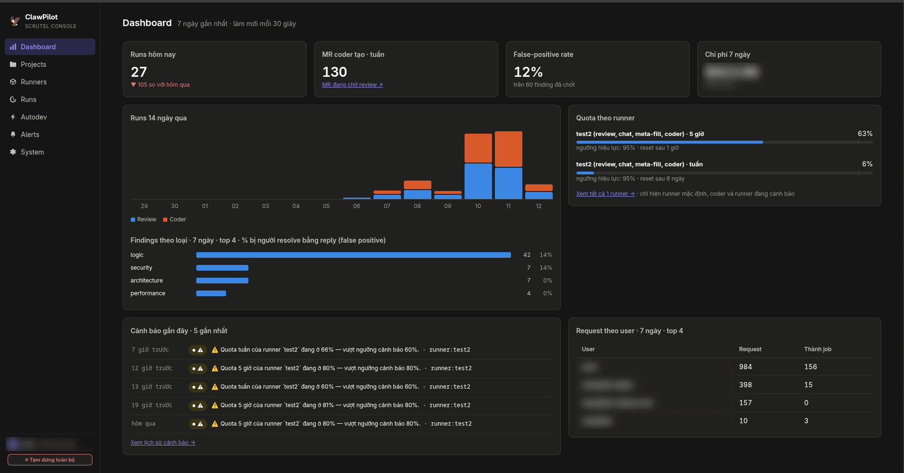
Task: Click the test2 5 giờ quota progress bar
Action: pyautogui.click(x=724, y=142)
